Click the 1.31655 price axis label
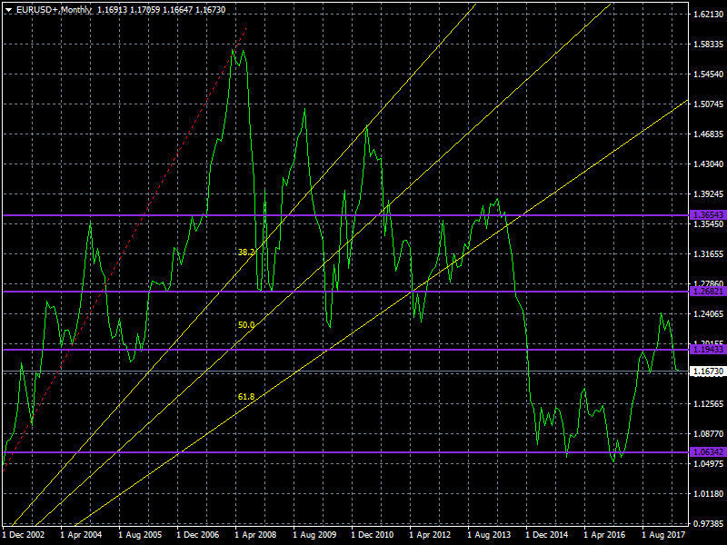This screenshot has height=545, width=727. [x=708, y=254]
